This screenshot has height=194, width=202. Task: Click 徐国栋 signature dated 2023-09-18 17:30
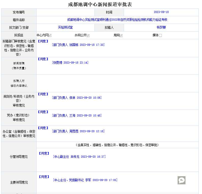(78, 45)
